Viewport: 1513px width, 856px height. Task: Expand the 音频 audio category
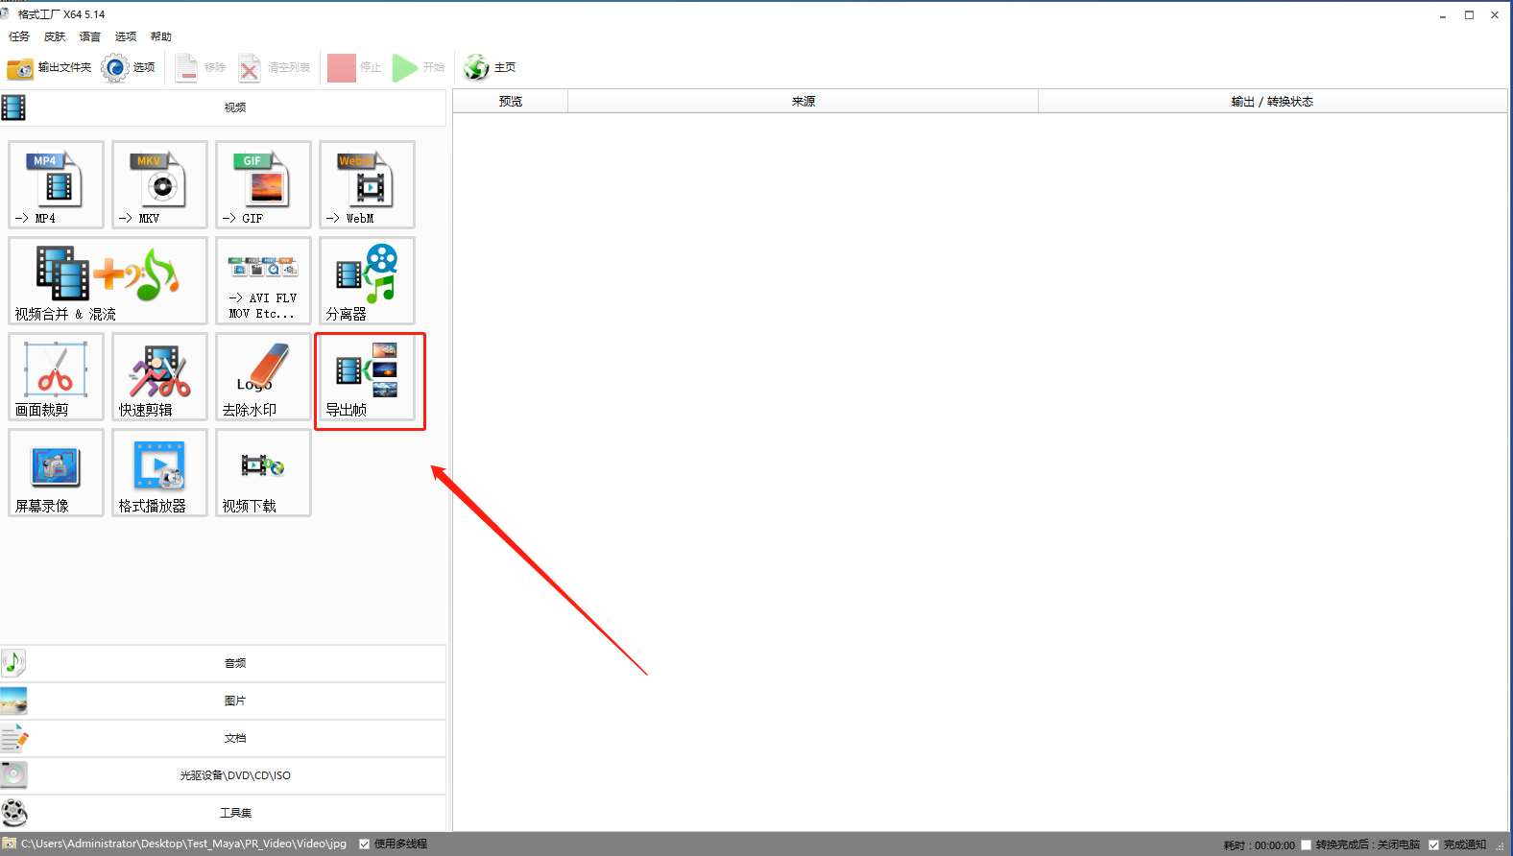tap(223, 663)
